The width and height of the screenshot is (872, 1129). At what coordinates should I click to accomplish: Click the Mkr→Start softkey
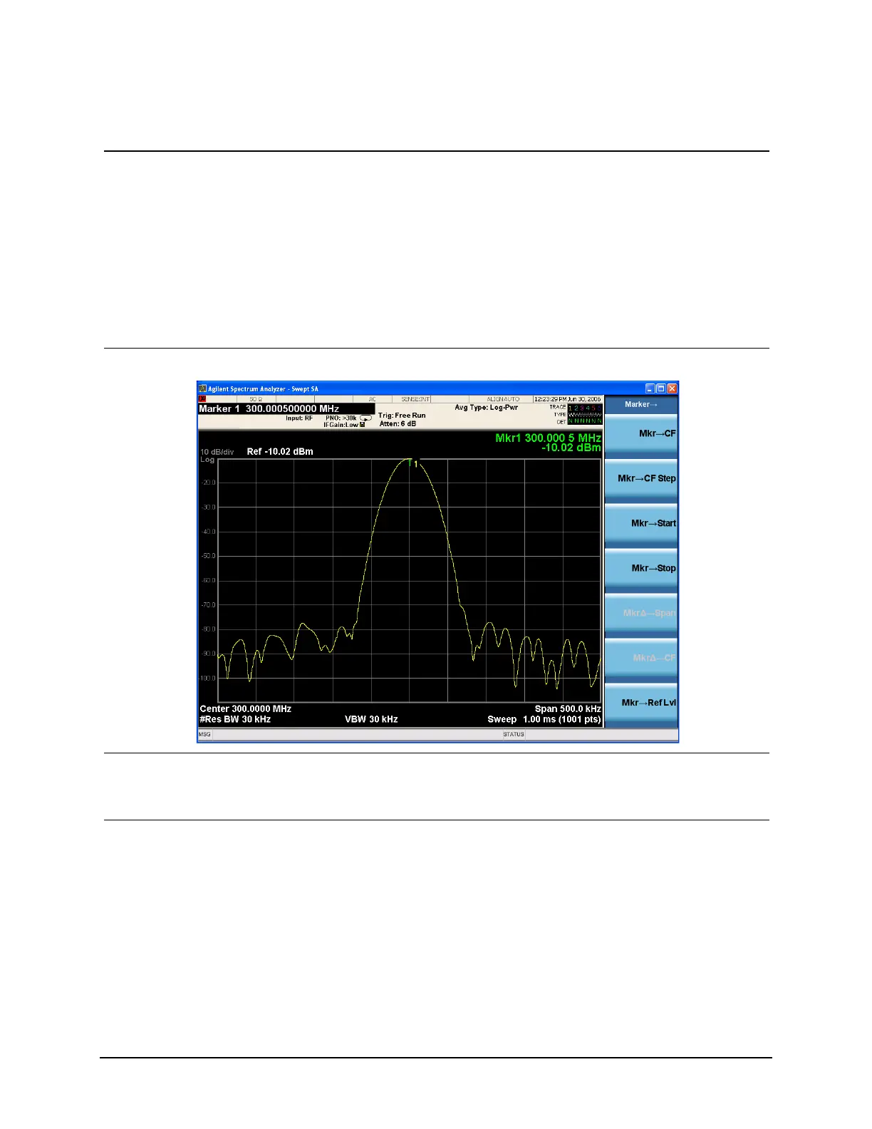click(x=641, y=524)
